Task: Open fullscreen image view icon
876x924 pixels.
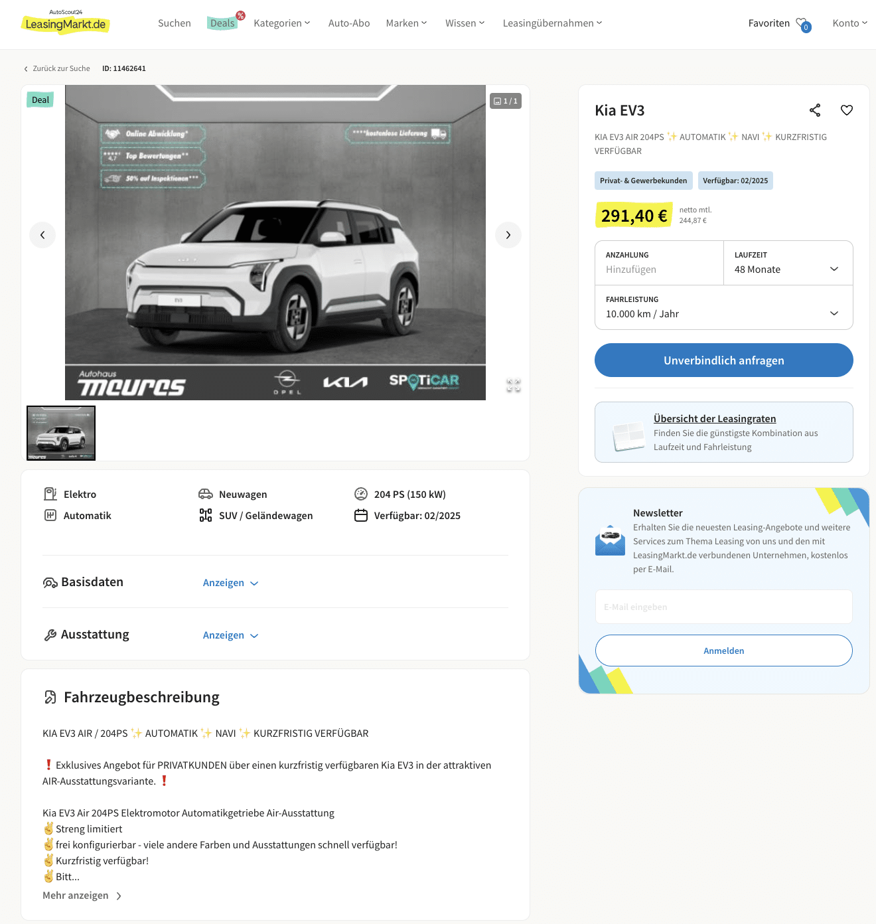Action: (514, 385)
